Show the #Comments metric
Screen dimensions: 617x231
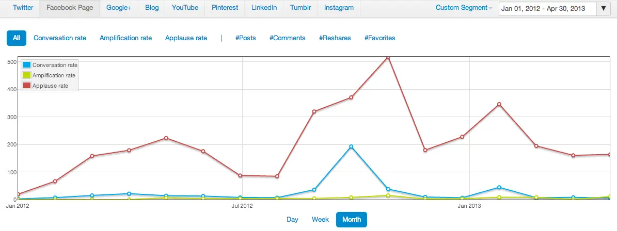click(287, 38)
